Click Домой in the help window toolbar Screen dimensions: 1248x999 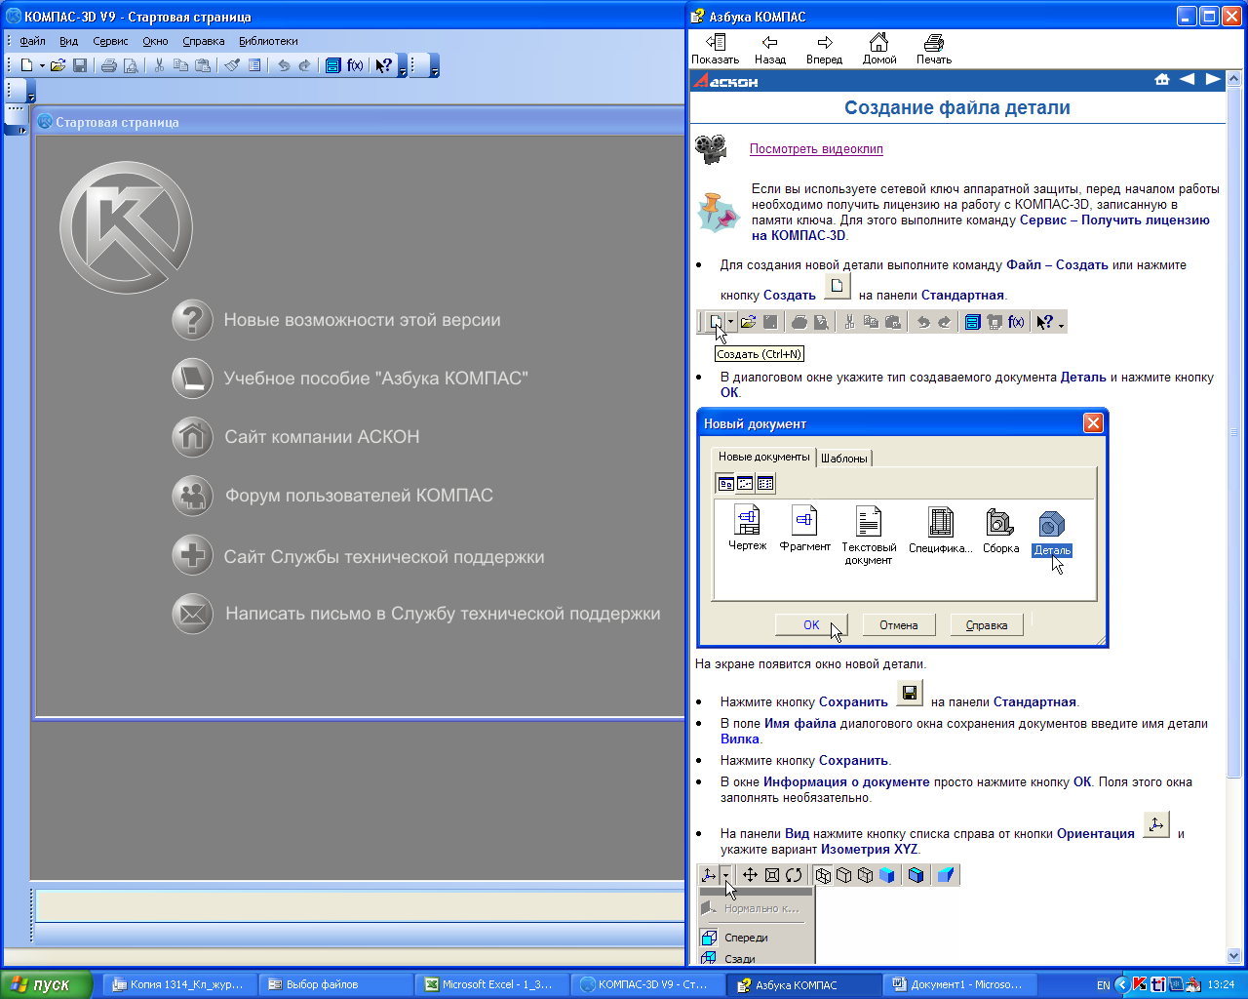[x=879, y=49]
